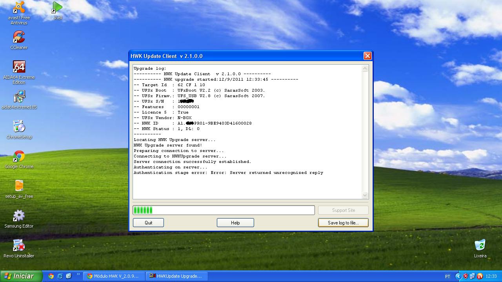The height and width of the screenshot is (282, 502).
Task: Click the 'UFSx Vendor: N-BOX' log line
Action: 162,118
